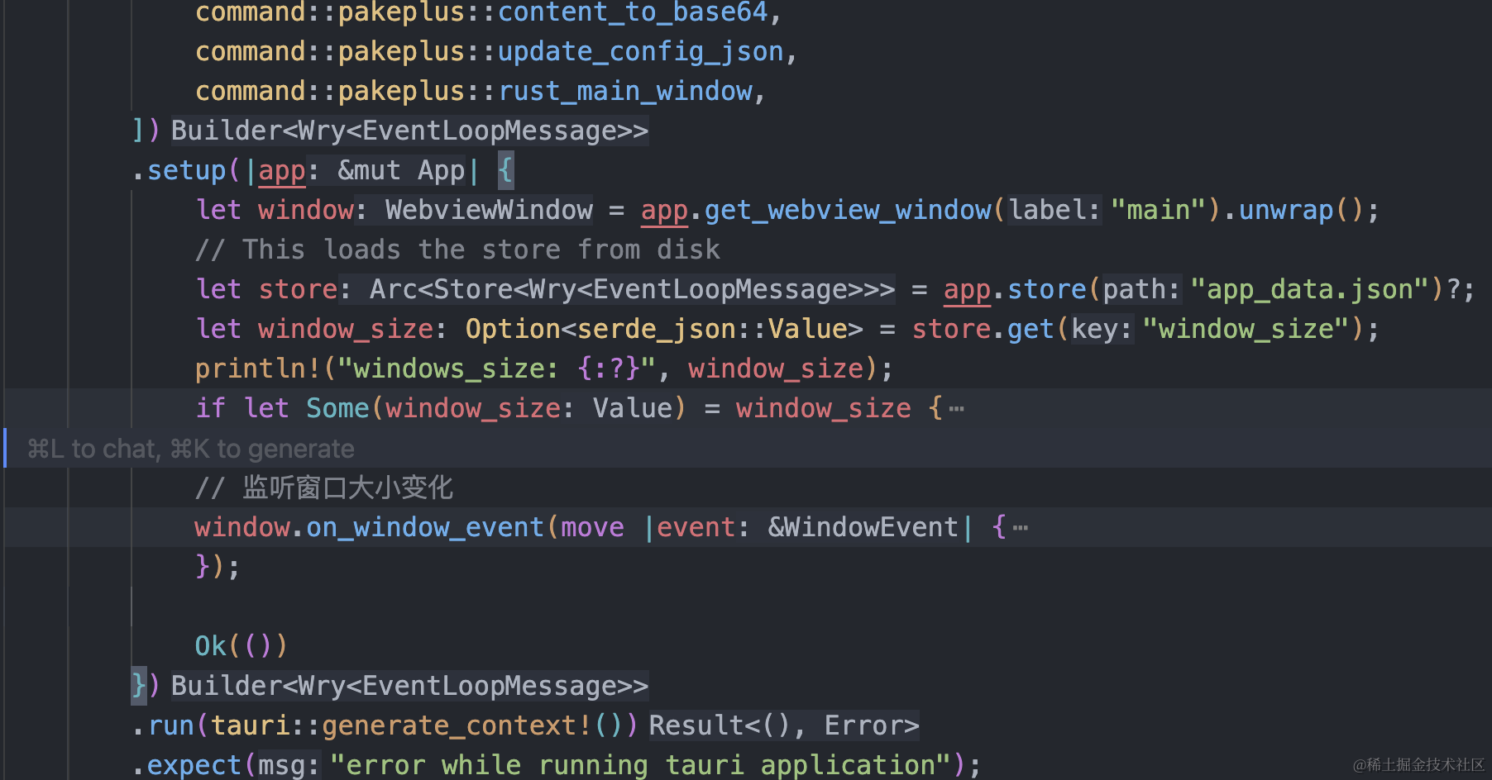
Task: Click the 'Result<(), Error>' inlay hint
Action: [x=783, y=725]
